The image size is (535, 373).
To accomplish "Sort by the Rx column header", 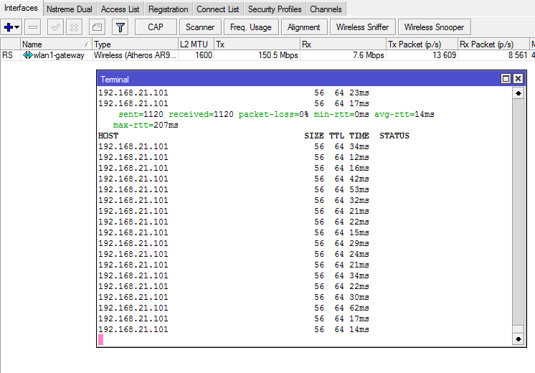I will pyautogui.click(x=343, y=44).
